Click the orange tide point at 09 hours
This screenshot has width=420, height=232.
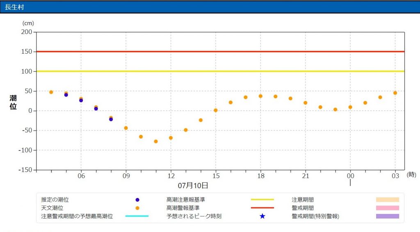[126, 128]
